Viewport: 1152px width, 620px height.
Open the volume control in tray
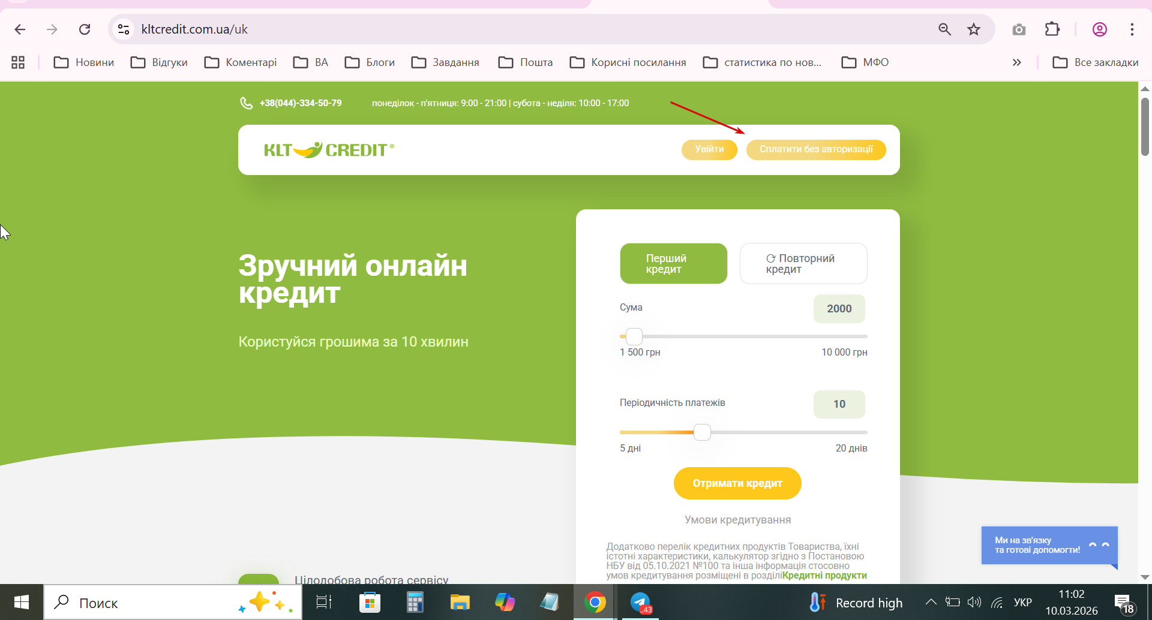[974, 602]
